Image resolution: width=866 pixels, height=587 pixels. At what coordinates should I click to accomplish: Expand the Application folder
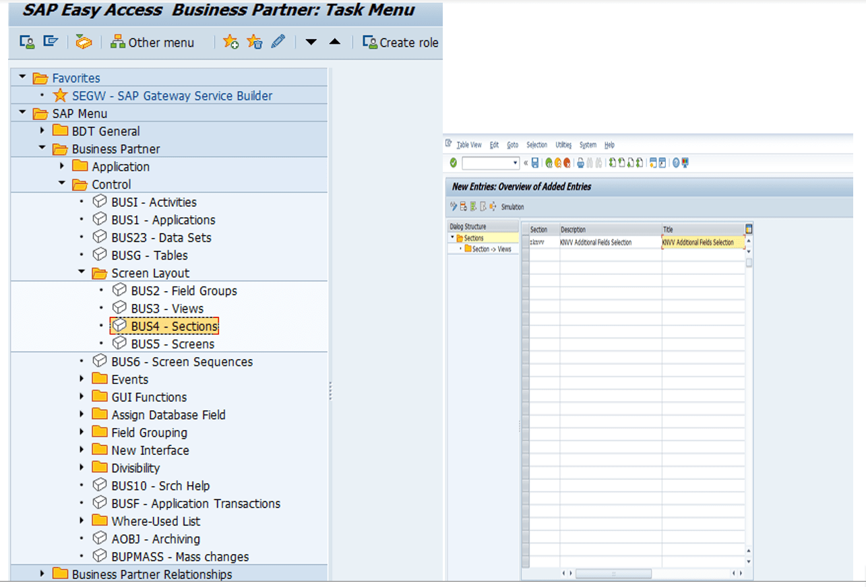(x=62, y=166)
